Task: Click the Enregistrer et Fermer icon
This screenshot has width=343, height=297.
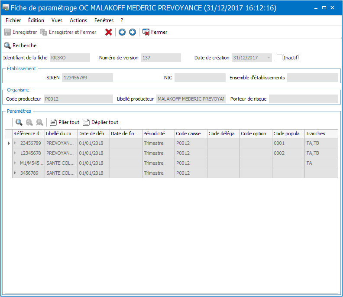Action: tap(44, 32)
